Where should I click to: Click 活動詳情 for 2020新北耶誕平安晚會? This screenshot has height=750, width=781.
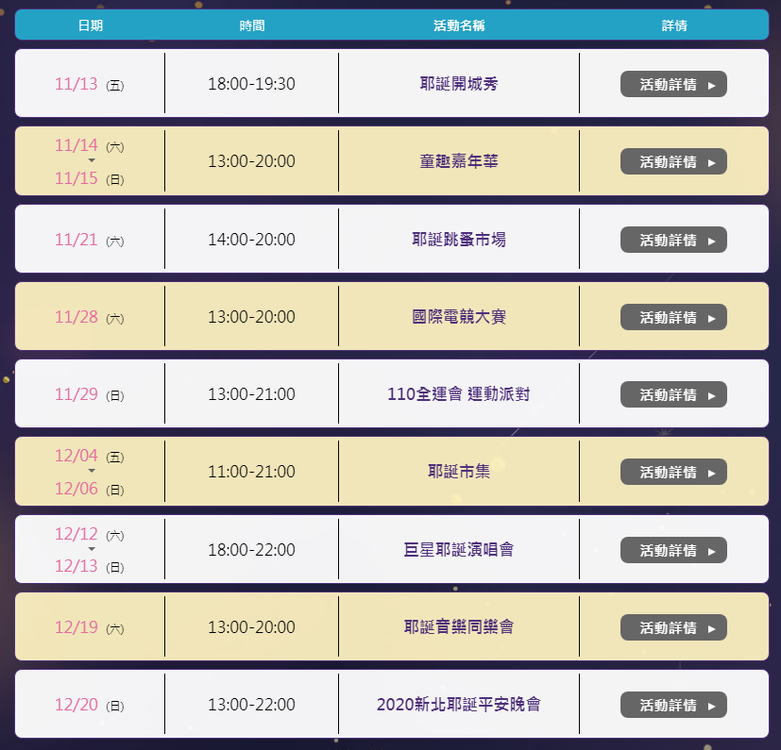click(673, 705)
